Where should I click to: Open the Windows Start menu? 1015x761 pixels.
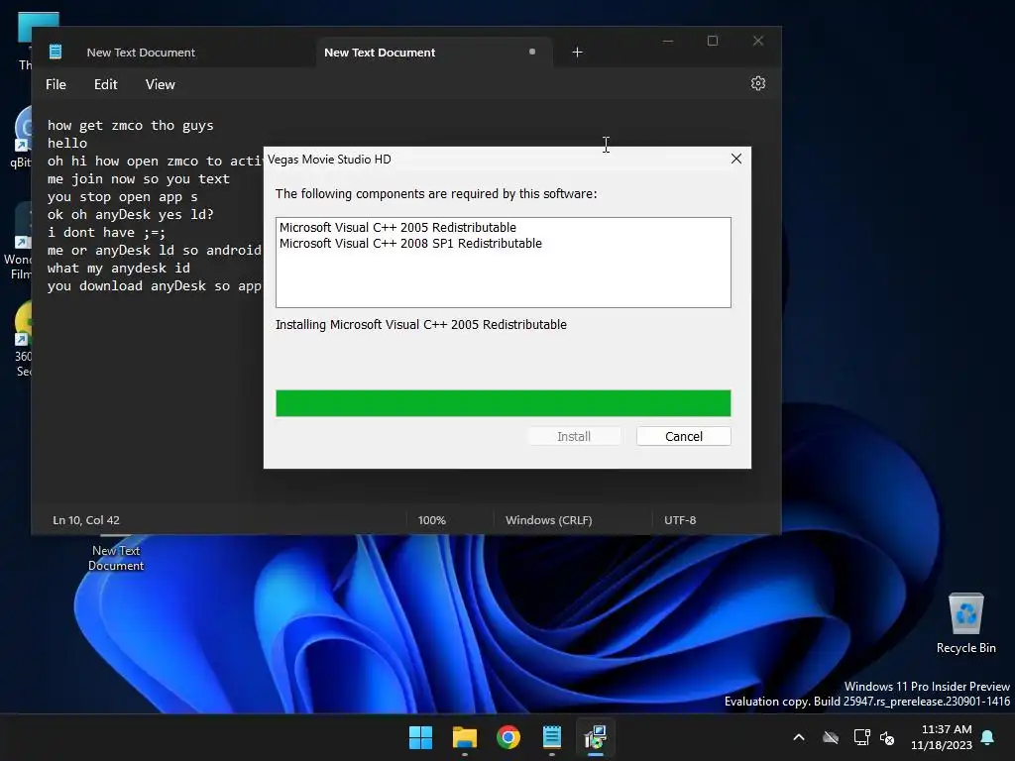coord(420,737)
